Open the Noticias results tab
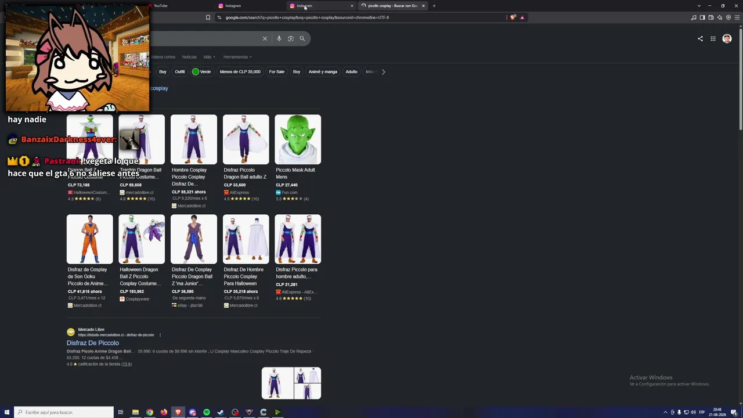This screenshot has width=743, height=418. 189,57
